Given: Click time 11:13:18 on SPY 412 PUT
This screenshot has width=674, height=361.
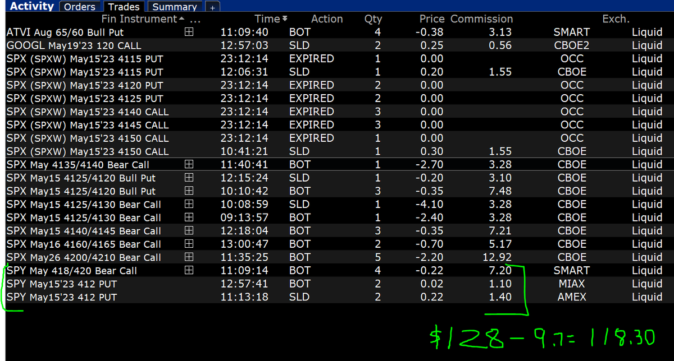Looking at the screenshot, I should [x=244, y=297].
